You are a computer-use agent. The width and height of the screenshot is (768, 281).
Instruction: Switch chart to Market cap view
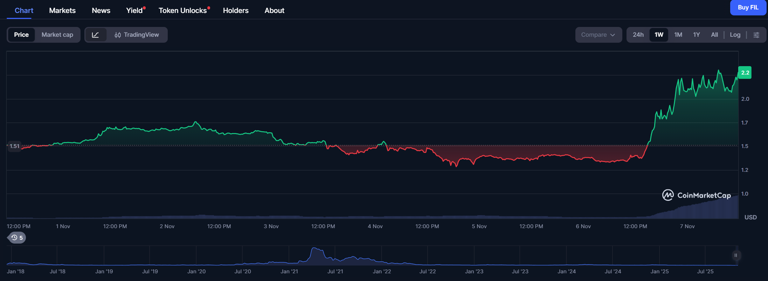[57, 35]
